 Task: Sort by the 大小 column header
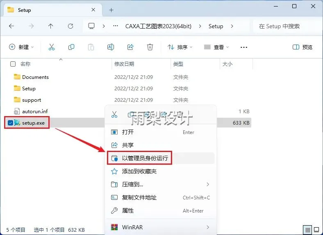(227, 64)
